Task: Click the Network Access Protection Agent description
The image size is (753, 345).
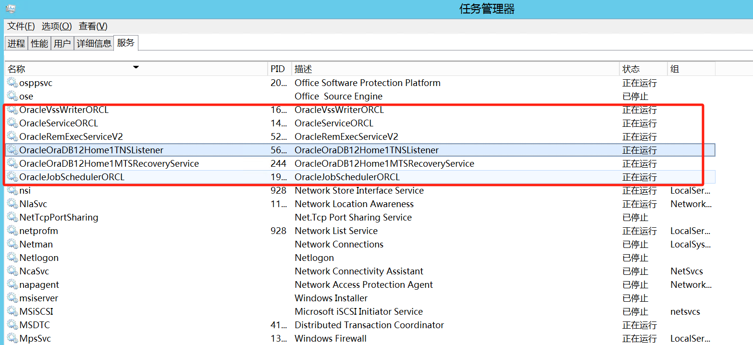Action: [x=364, y=284]
